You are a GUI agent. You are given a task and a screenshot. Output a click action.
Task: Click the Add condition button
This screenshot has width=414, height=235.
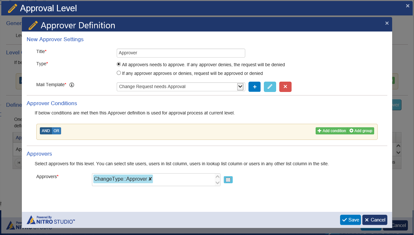point(331,131)
